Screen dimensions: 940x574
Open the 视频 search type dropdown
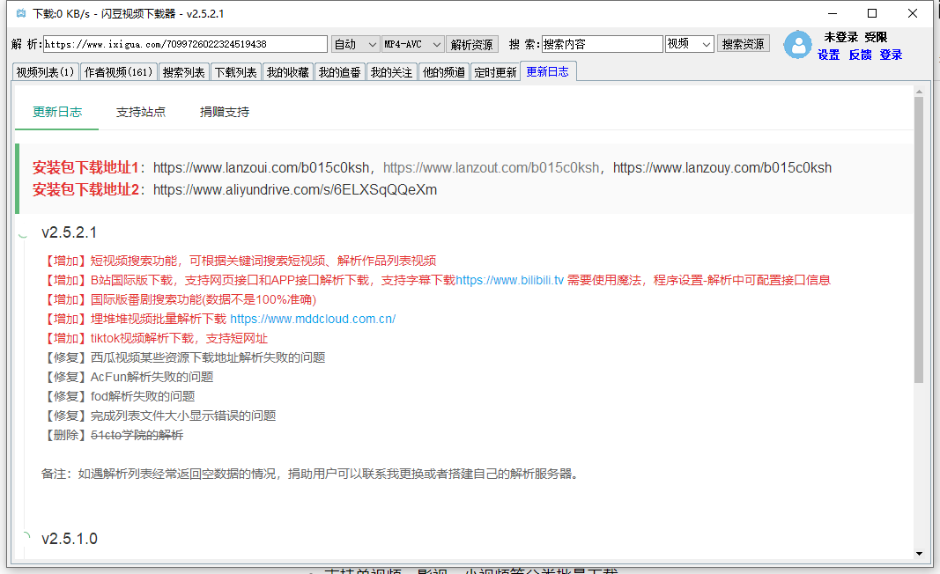click(x=689, y=44)
